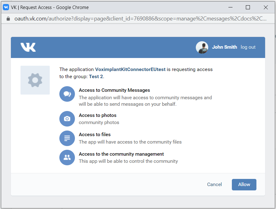Image resolution: width=276 pixels, height=209 pixels.
Task: Click the log out link
Action: [x=248, y=47]
